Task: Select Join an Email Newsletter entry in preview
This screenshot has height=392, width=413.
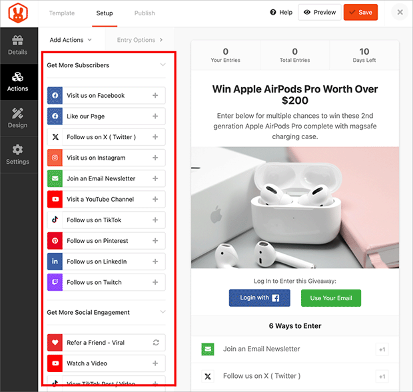Action: coord(295,349)
